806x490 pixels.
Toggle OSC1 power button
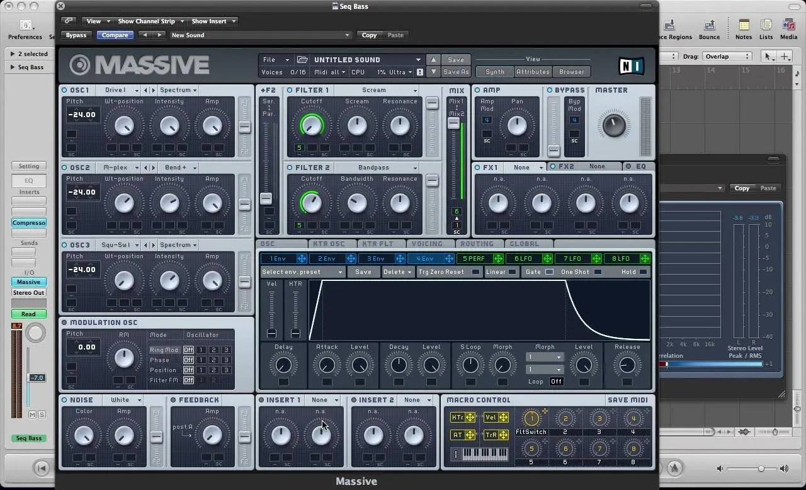[65, 90]
